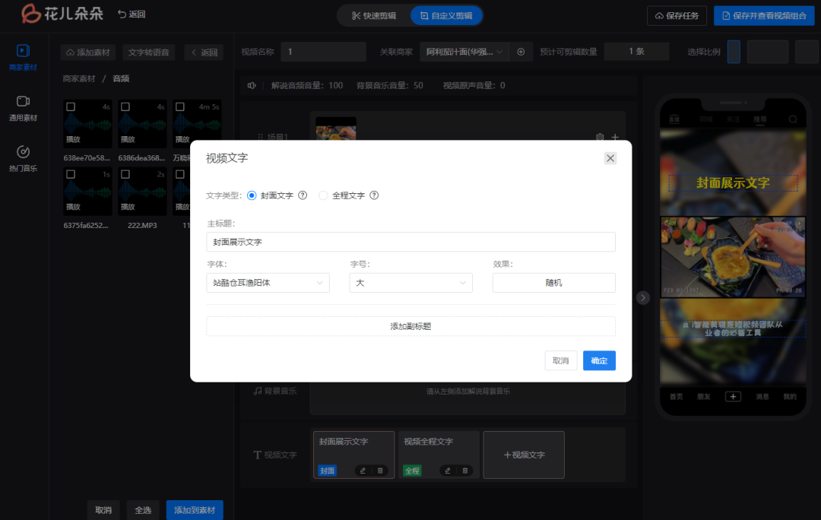
Task: Open the 热门音乐 sidebar icon
Action: click(x=23, y=157)
